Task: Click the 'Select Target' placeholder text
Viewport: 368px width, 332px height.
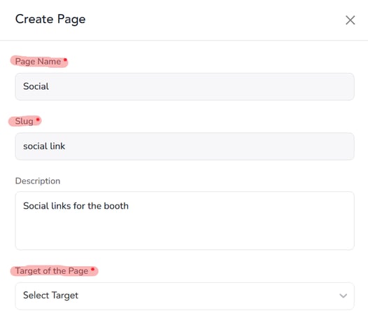Action: [x=50, y=296]
